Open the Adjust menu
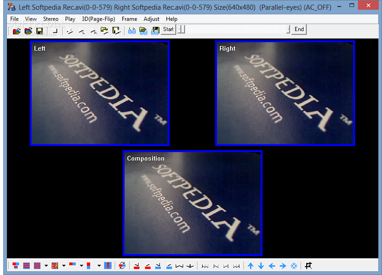 click(151, 19)
